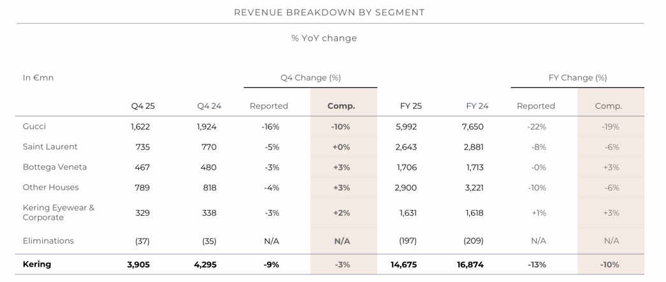Select the Saint Laurent row label
Viewport: 666px width, 282px height.
pyautogui.click(x=50, y=147)
